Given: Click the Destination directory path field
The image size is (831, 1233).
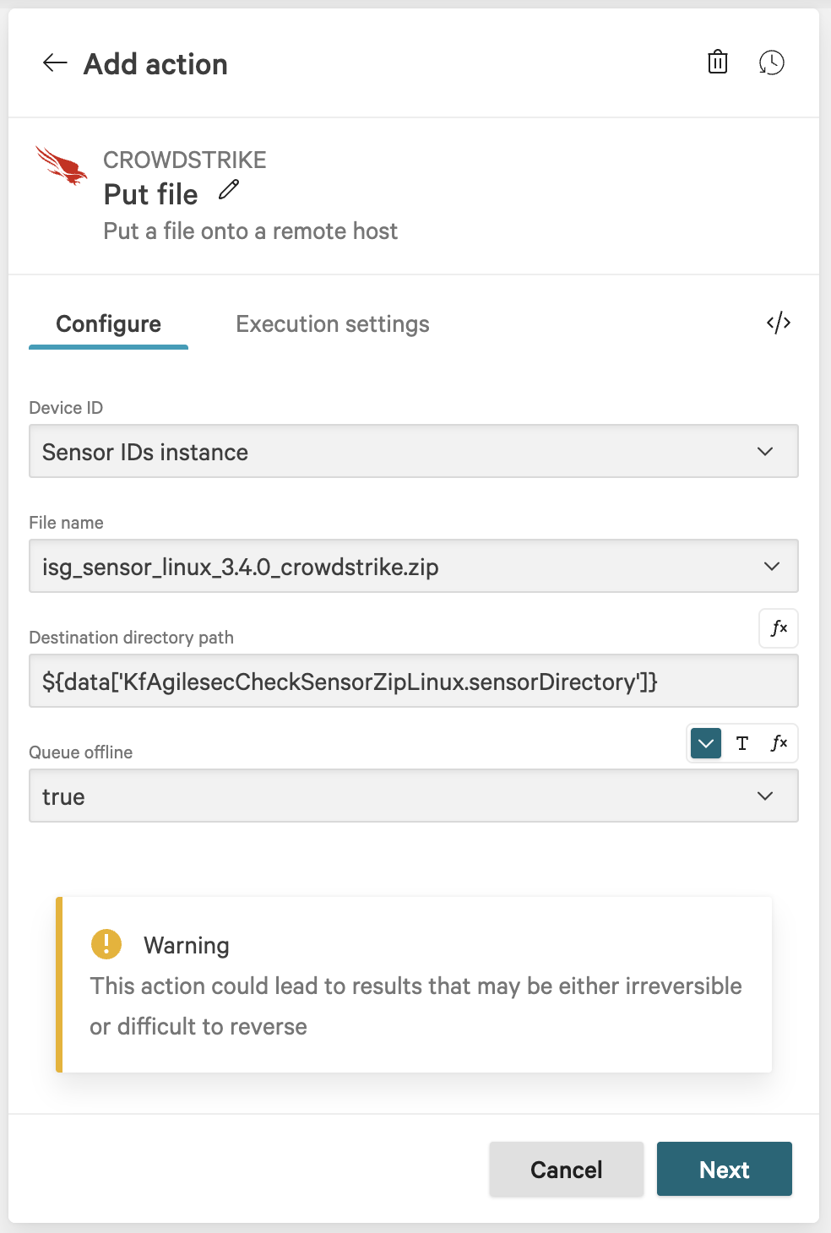Looking at the screenshot, I should (414, 682).
